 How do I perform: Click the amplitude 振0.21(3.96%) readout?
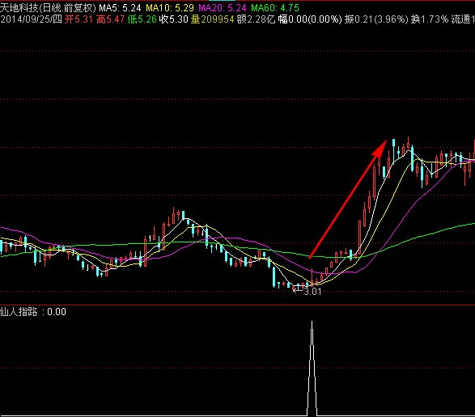[376, 19]
